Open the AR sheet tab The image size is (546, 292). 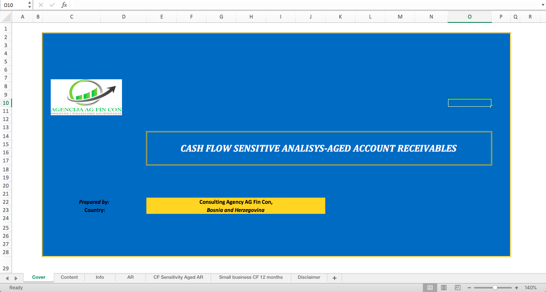coord(130,277)
